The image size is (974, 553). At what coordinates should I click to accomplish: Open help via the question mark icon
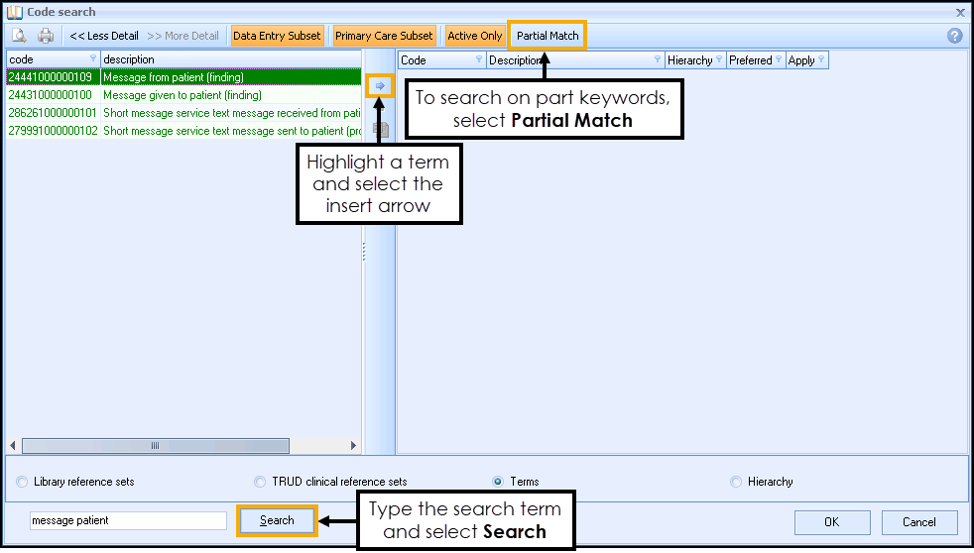point(955,36)
